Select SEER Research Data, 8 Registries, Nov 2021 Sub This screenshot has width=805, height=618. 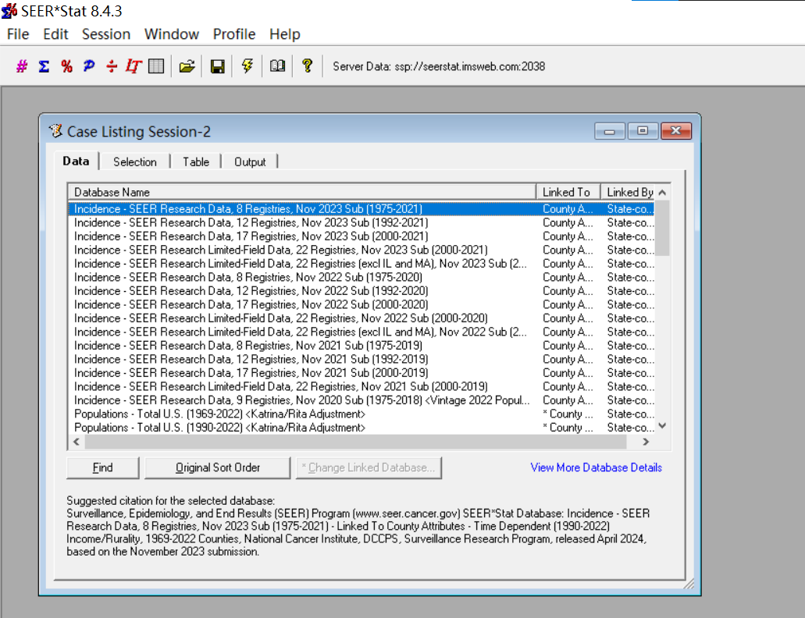pos(362,346)
